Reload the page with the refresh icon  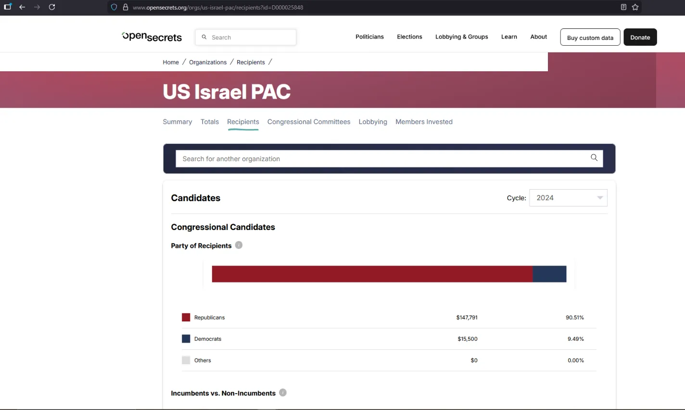point(52,7)
